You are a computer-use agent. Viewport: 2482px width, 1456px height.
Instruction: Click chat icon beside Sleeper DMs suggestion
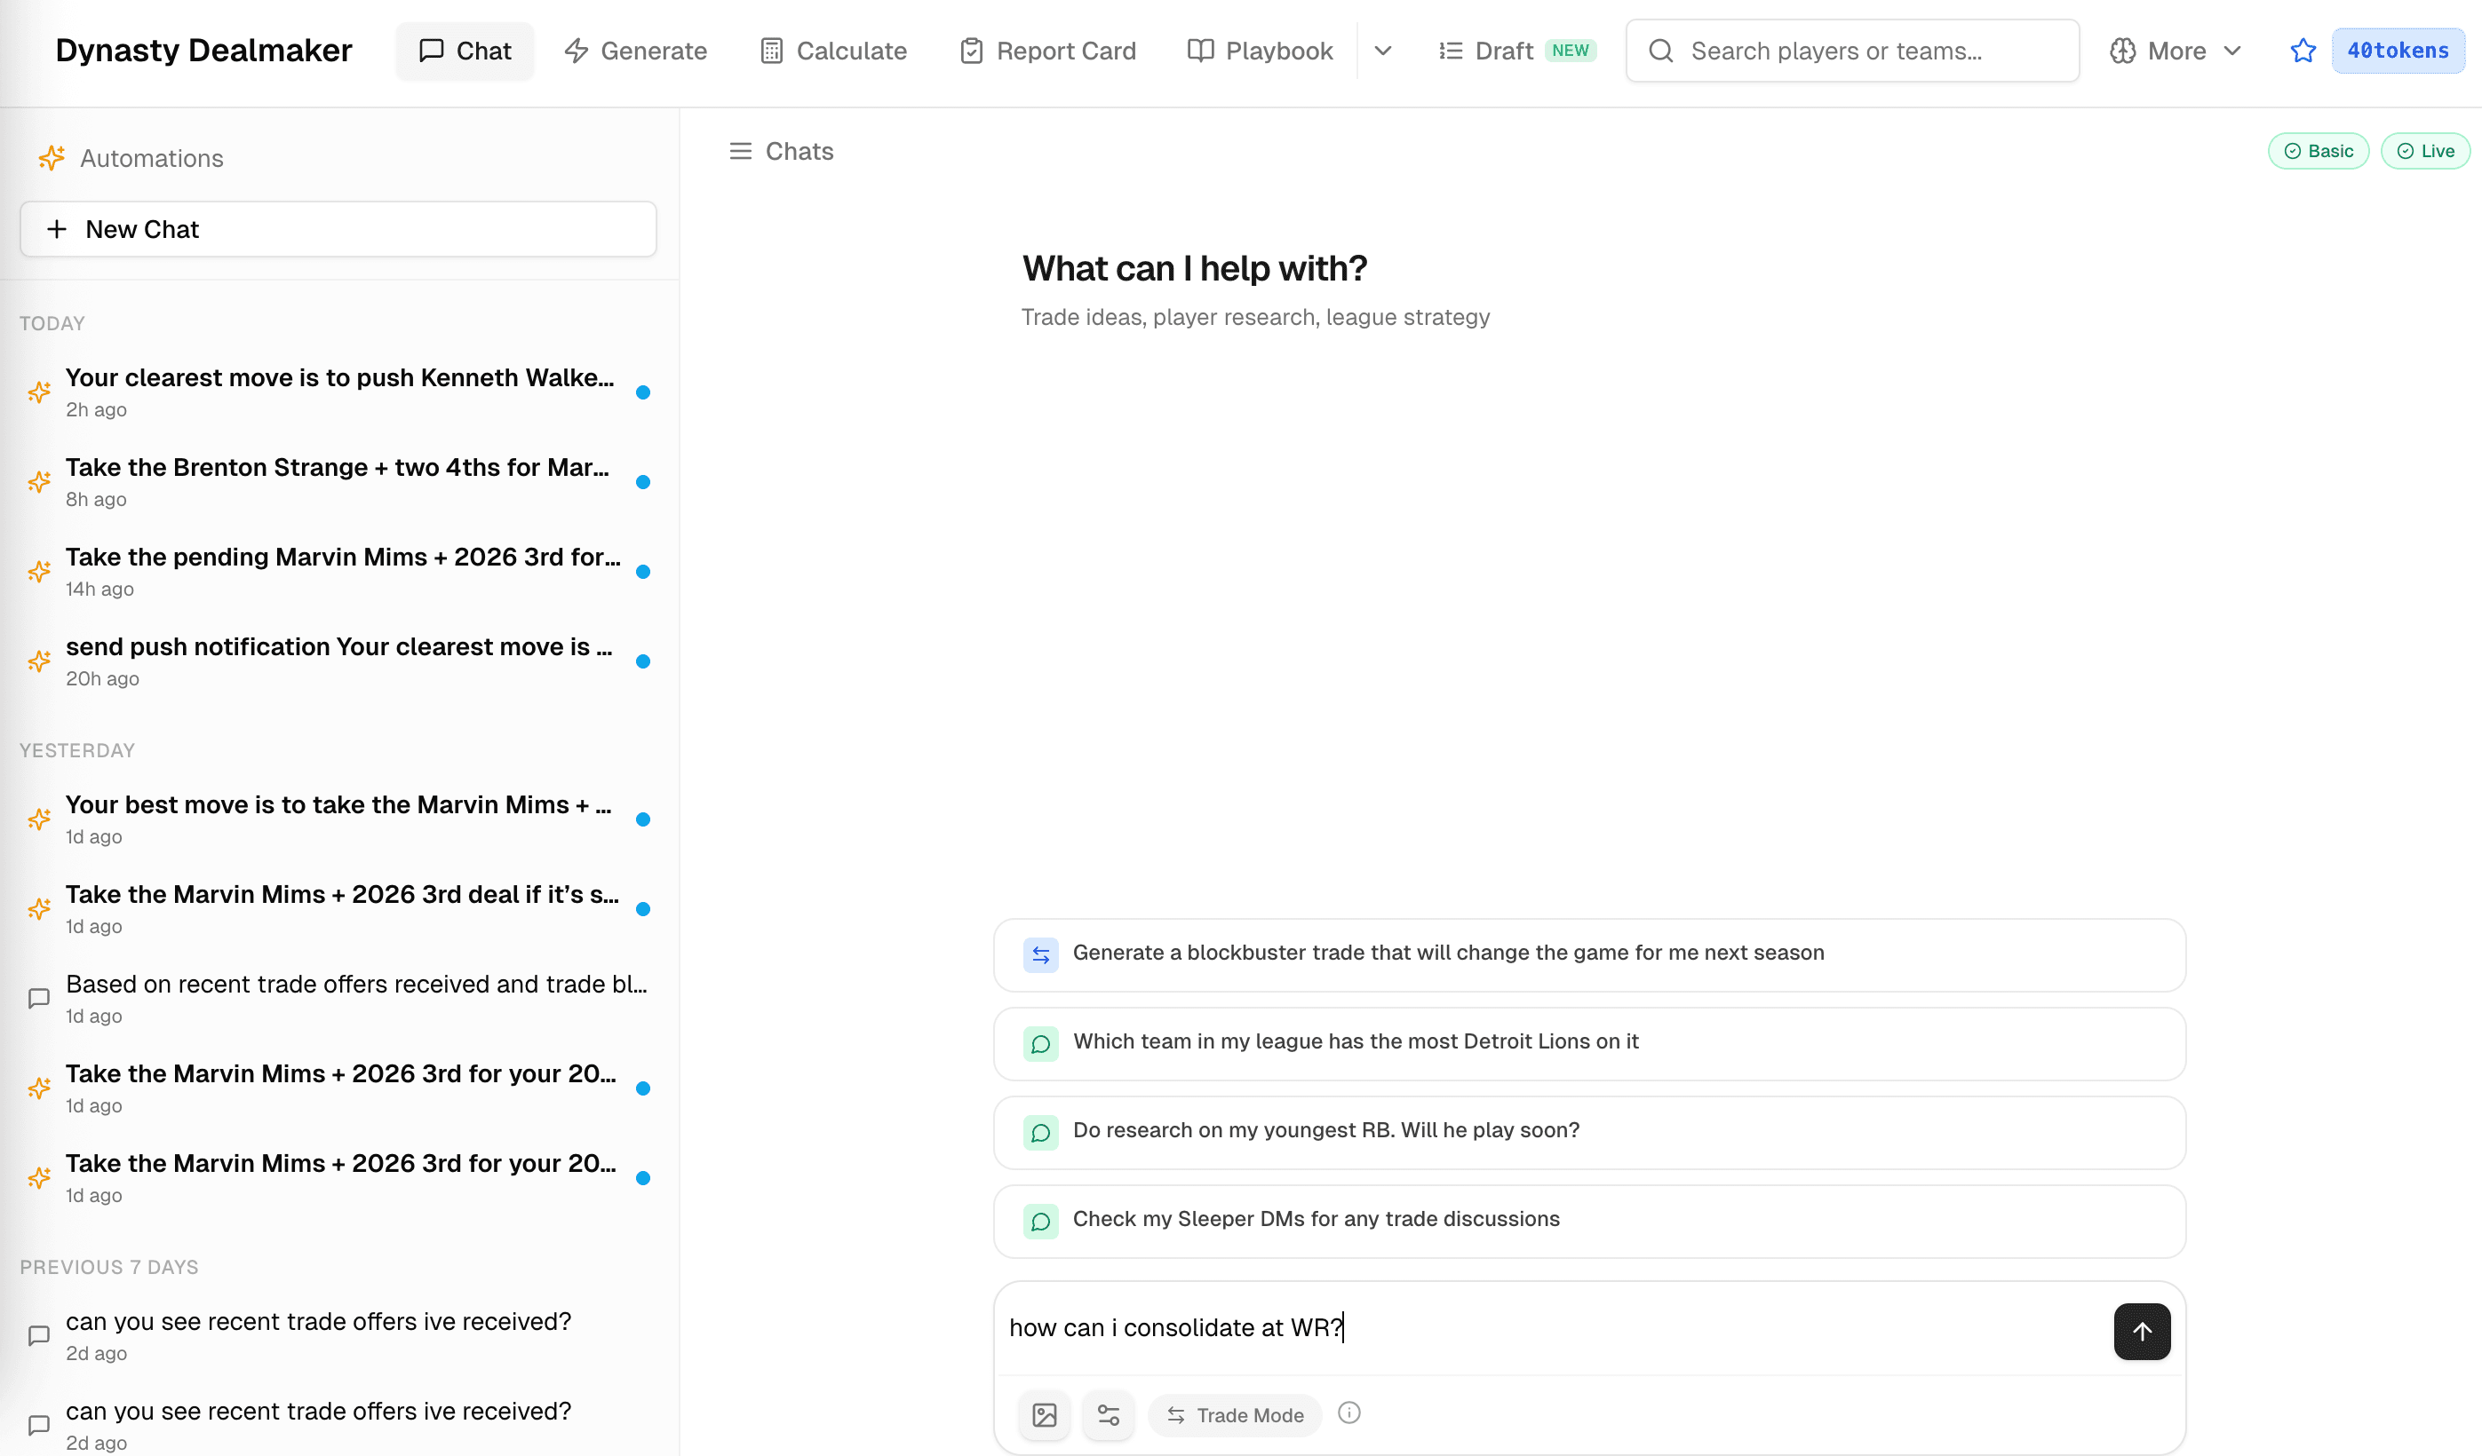(x=1040, y=1221)
